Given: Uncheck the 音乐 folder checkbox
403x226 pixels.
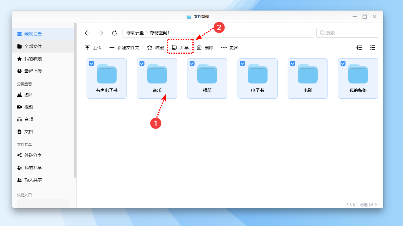Looking at the screenshot, I should pos(142,63).
